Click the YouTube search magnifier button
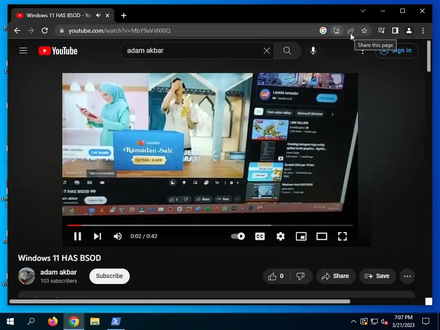Image resolution: width=440 pixels, height=330 pixels. tap(287, 51)
